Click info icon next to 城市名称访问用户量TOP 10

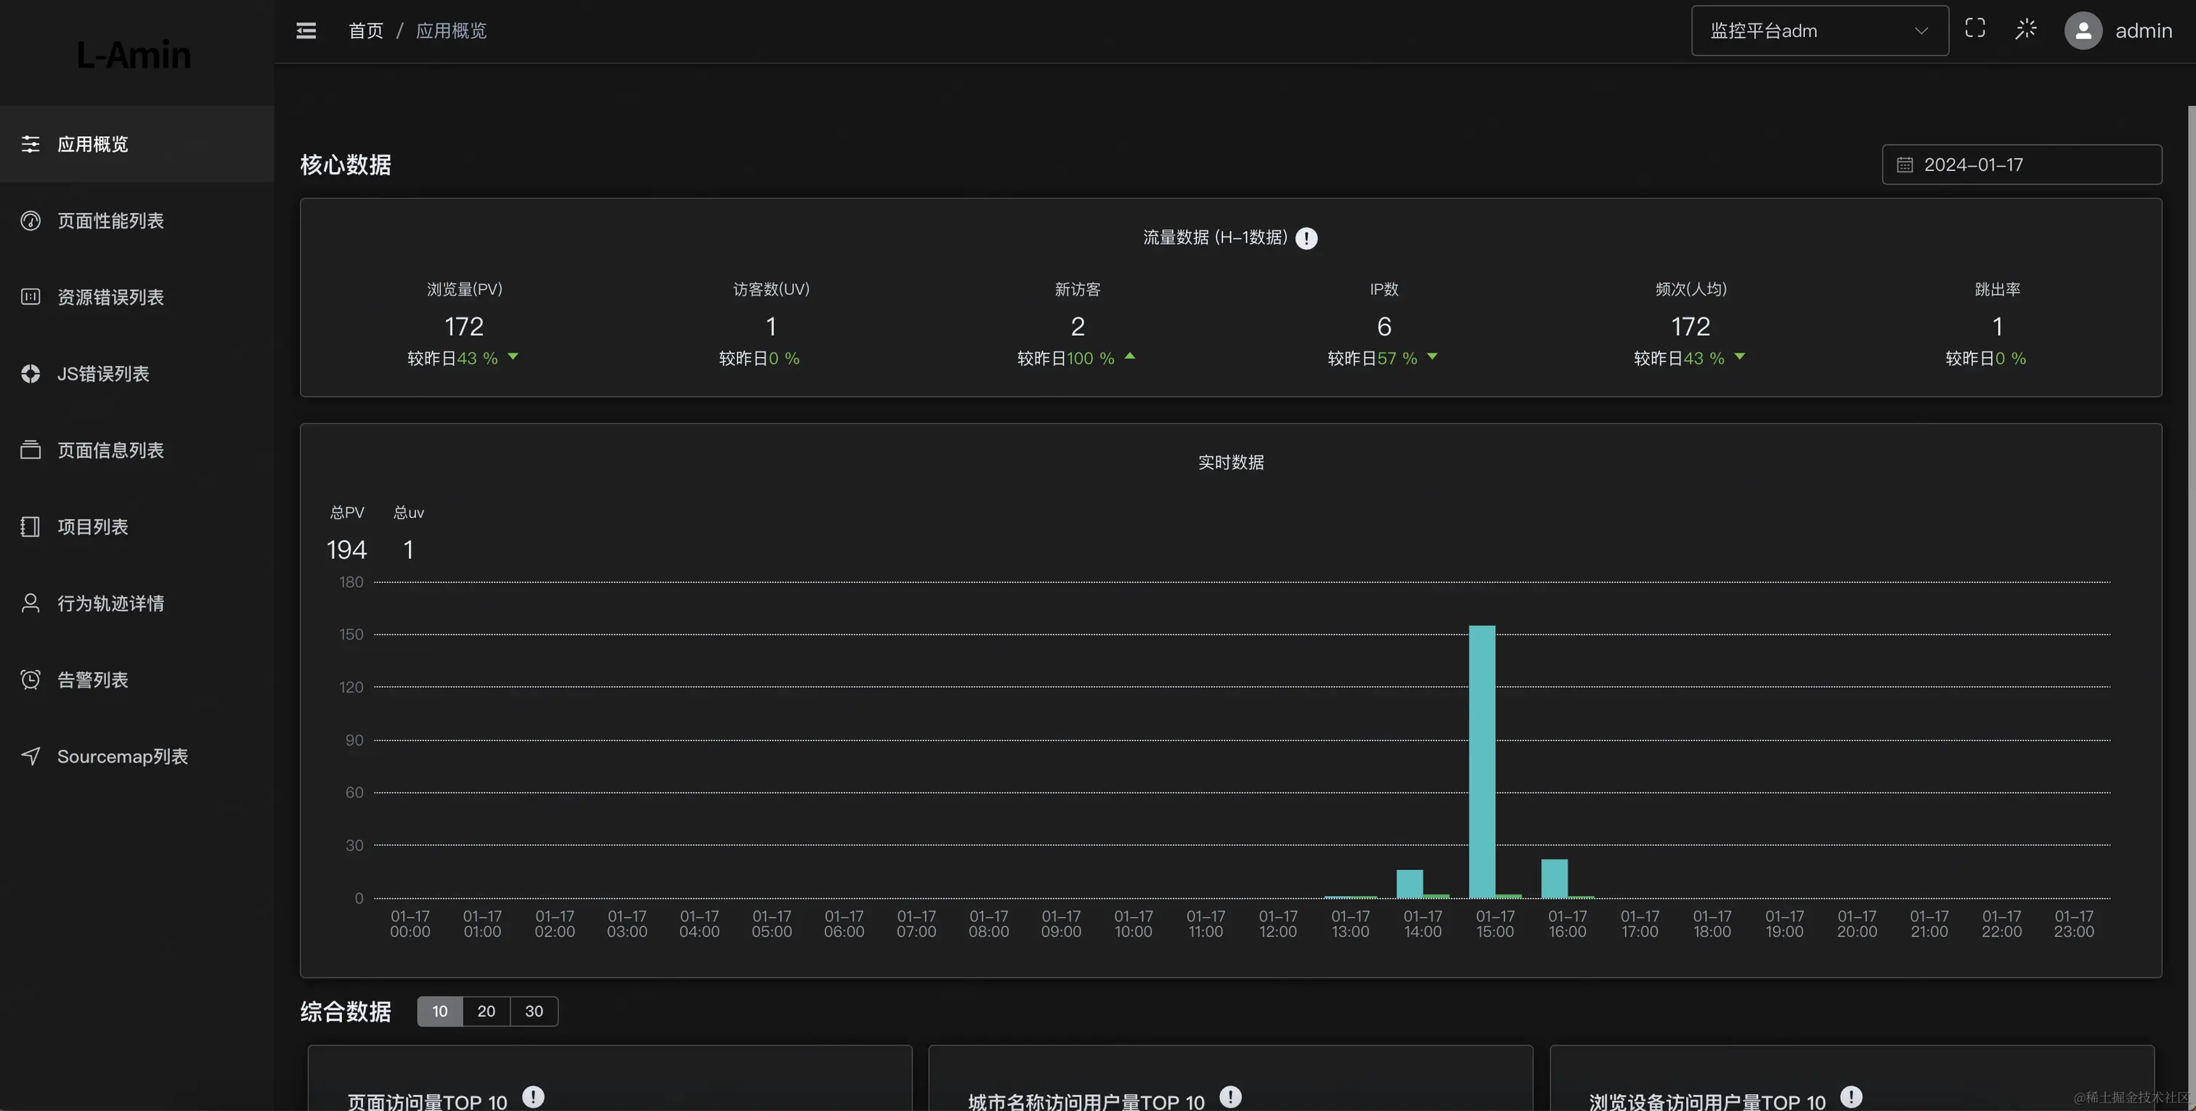click(1230, 1096)
